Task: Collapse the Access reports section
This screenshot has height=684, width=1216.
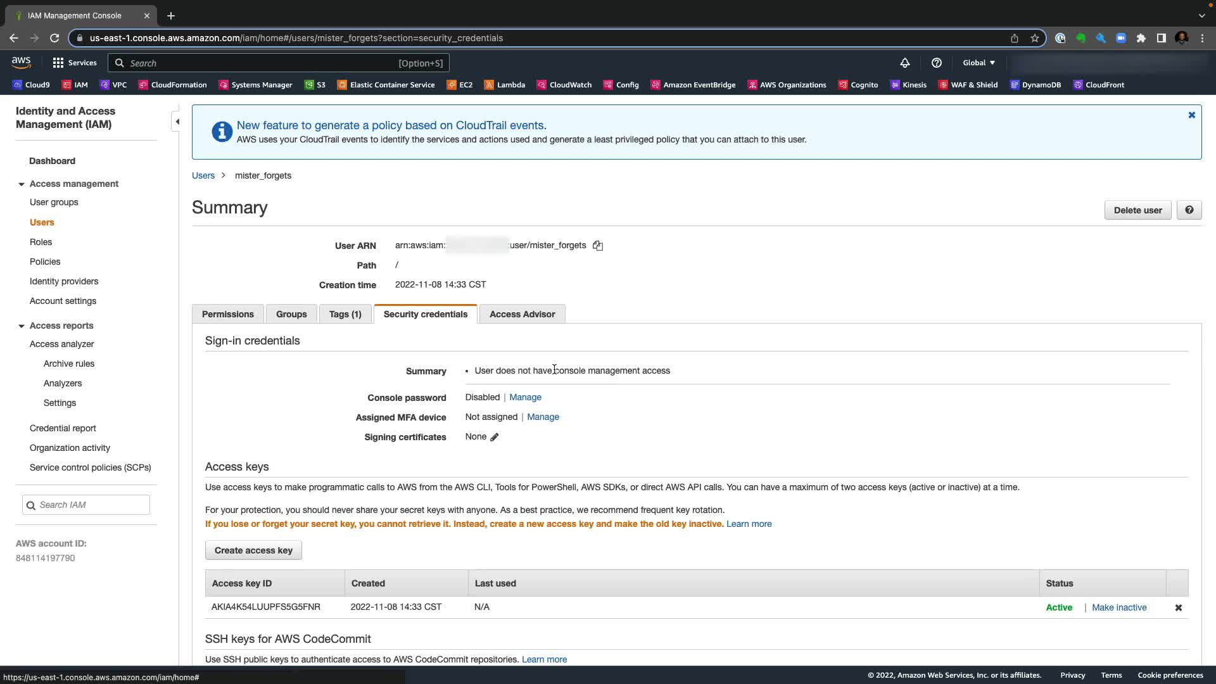Action: point(22,326)
